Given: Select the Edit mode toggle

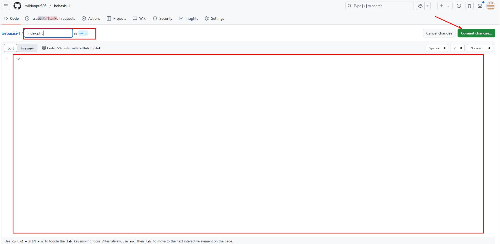Looking at the screenshot, I should 11,48.
